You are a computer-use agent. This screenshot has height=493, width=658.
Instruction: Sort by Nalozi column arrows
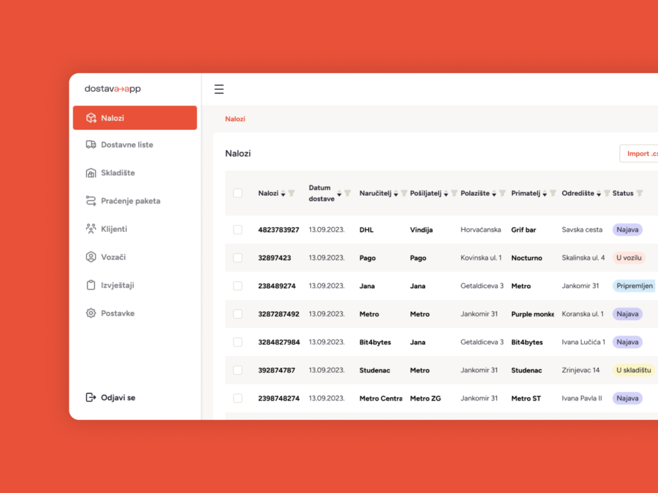(283, 193)
